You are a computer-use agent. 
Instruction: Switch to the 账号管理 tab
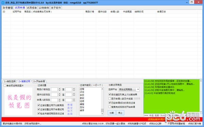pyautogui.click(x=8, y=8)
